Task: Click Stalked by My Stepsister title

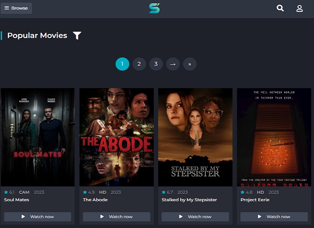Action: (189, 200)
